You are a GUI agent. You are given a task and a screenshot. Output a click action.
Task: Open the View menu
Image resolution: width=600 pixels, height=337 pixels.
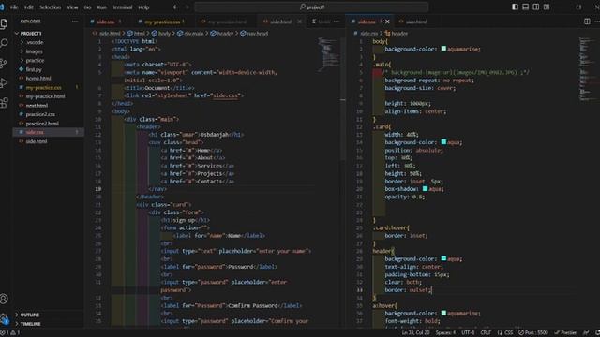coord(72,7)
